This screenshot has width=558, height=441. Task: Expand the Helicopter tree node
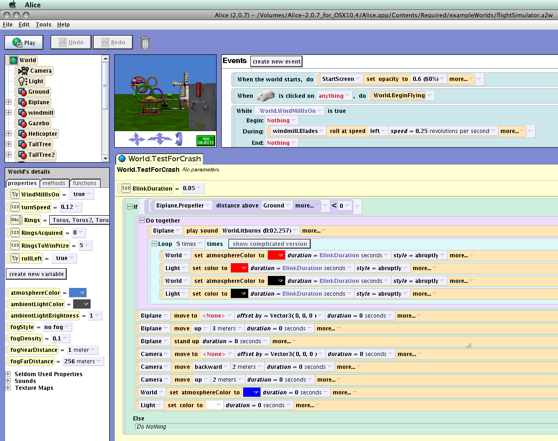(8, 133)
